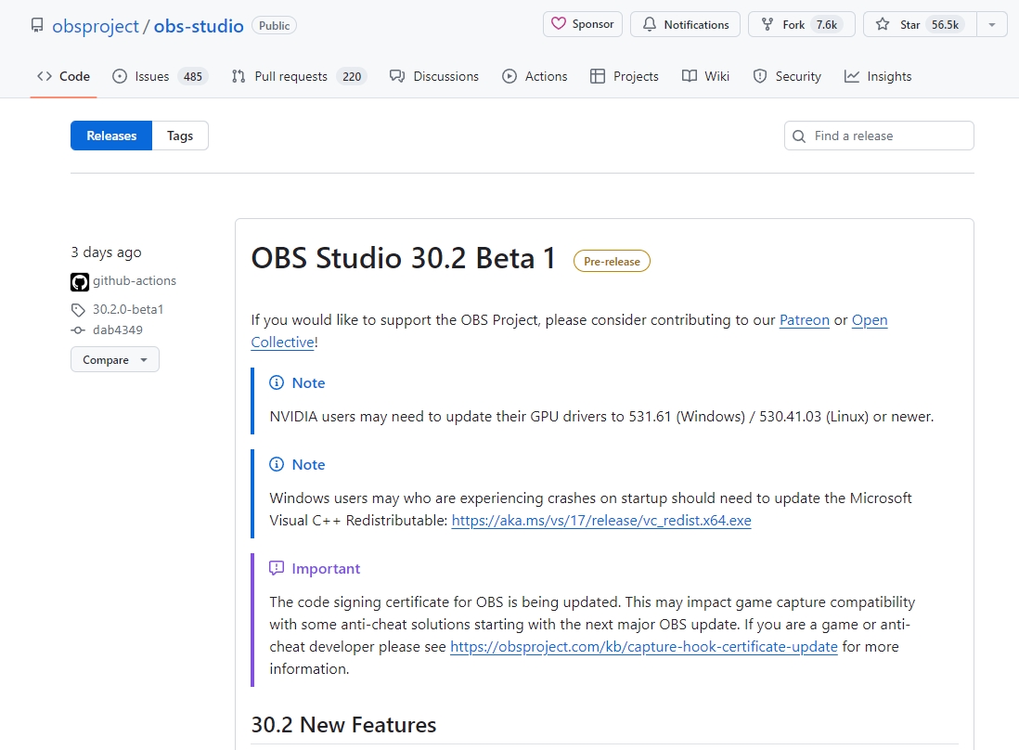Open the vc_redist.x64.exe download link
The height and width of the screenshot is (750, 1019).
pos(601,521)
